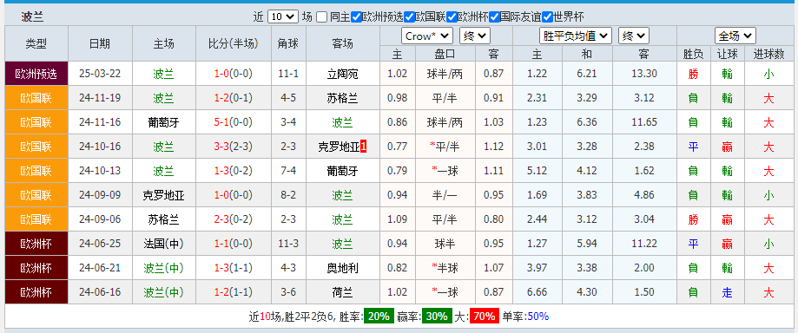Click the date 24-10-13

[100, 171]
